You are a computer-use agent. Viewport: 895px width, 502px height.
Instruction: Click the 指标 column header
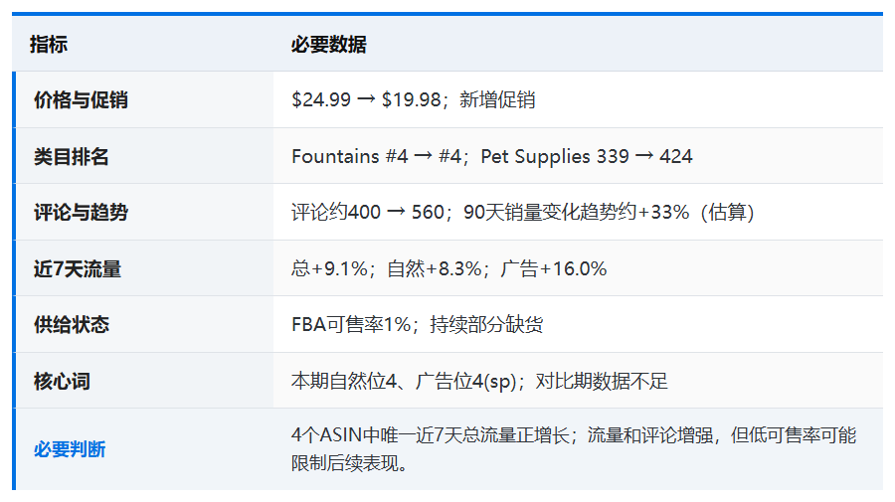coord(49,44)
